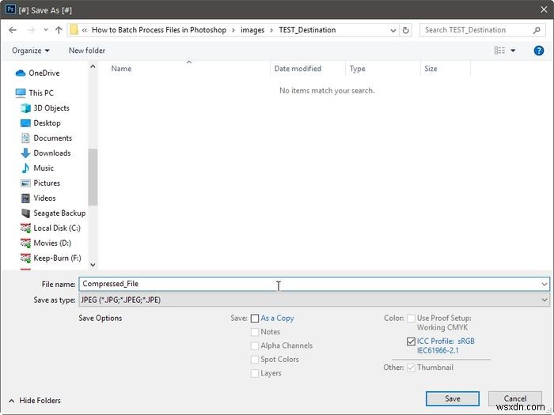The height and width of the screenshot is (415, 554).
Task: Click the search magnifier icon
Action: tap(537, 30)
